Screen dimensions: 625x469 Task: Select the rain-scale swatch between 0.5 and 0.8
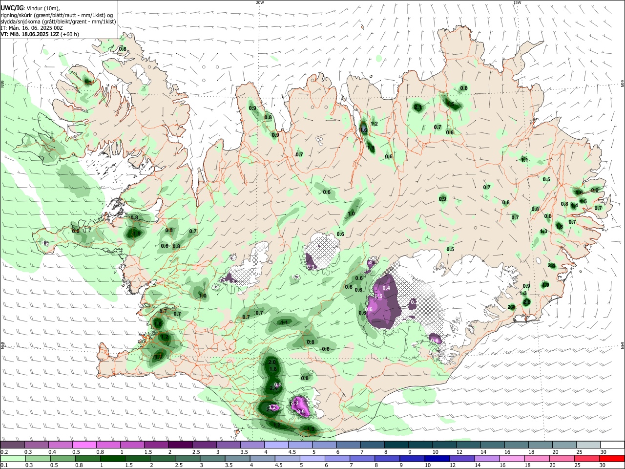pyautogui.click(x=62, y=458)
